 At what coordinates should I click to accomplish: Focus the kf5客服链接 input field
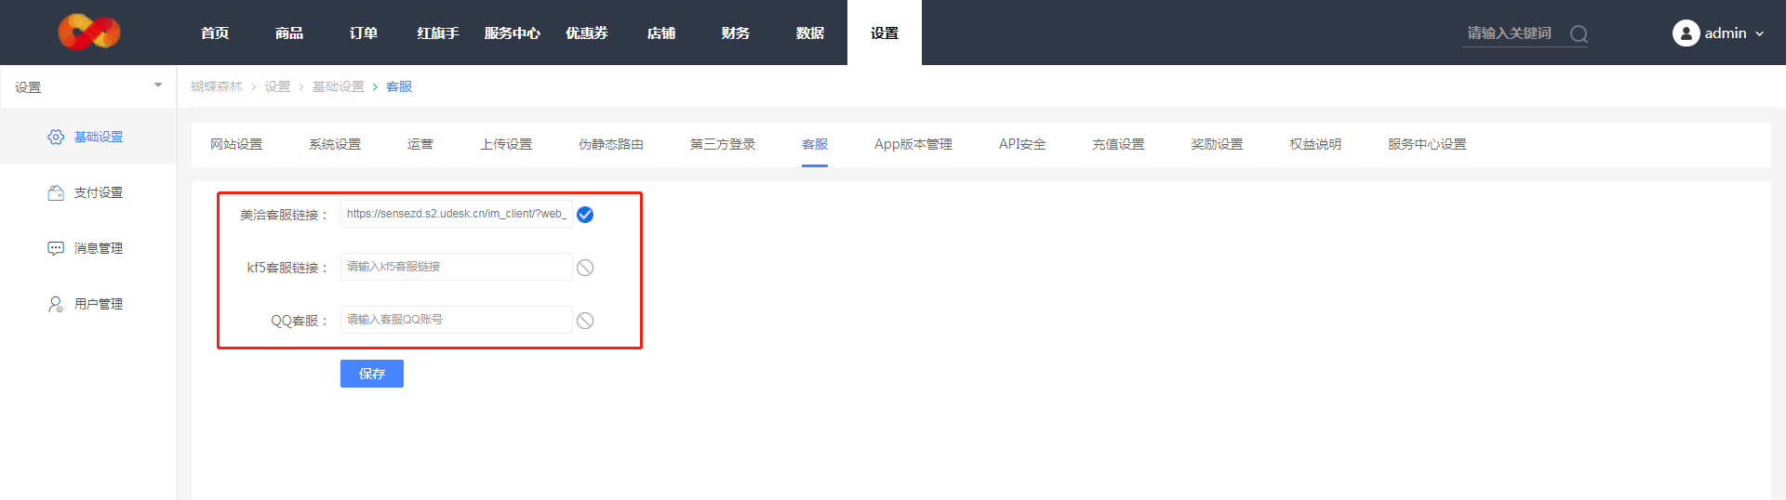(456, 267)
